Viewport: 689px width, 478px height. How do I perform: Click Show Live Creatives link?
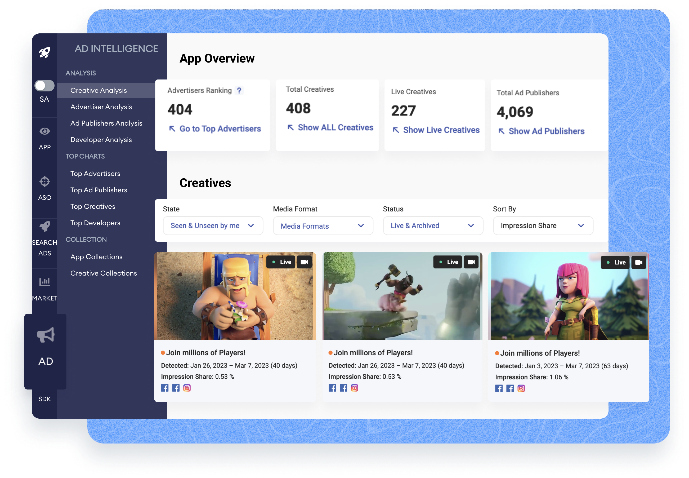pos(436,130)
